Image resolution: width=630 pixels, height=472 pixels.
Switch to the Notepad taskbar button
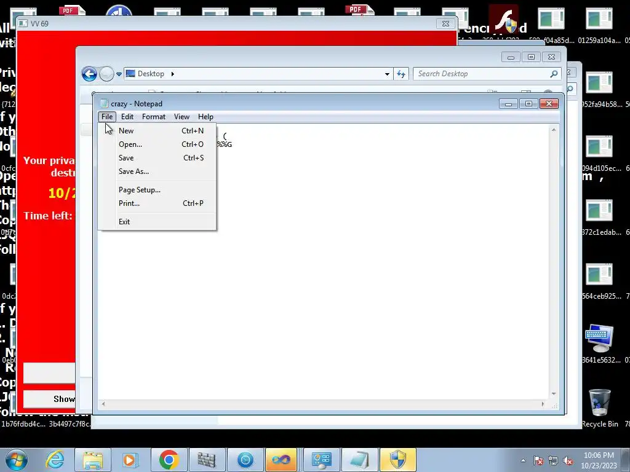359,460
